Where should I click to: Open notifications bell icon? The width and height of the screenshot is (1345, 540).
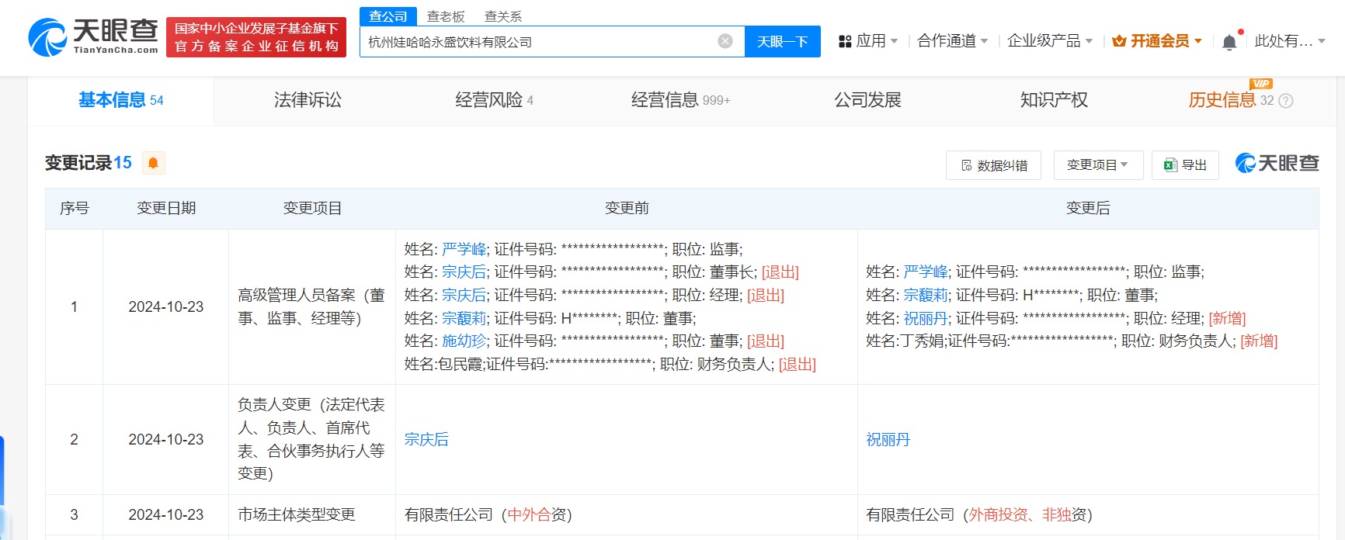(1229, 42)
